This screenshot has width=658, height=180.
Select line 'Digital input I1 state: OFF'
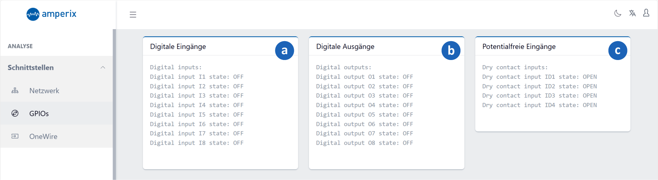[x=197, y=77]
